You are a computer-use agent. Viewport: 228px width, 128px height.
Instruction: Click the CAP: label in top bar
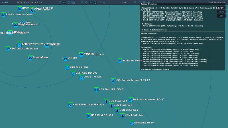125,3
